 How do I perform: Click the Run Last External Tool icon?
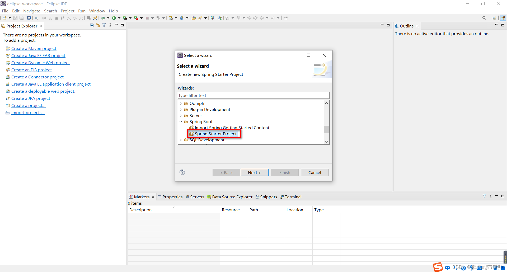tap(136, 18)
